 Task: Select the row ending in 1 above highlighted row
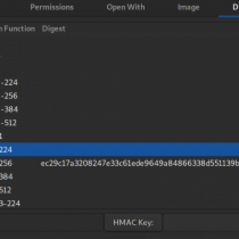coord(119,136)
